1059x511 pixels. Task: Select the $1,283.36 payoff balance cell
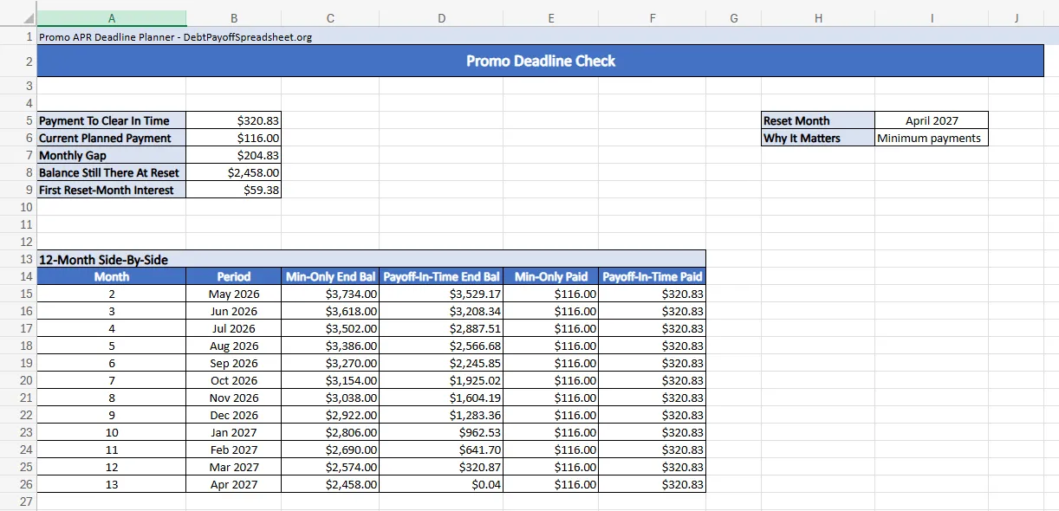point(441,415)
